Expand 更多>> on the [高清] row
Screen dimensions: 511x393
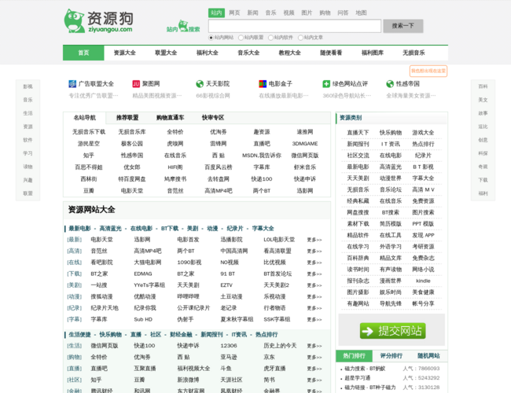click(x=314, y=252)
